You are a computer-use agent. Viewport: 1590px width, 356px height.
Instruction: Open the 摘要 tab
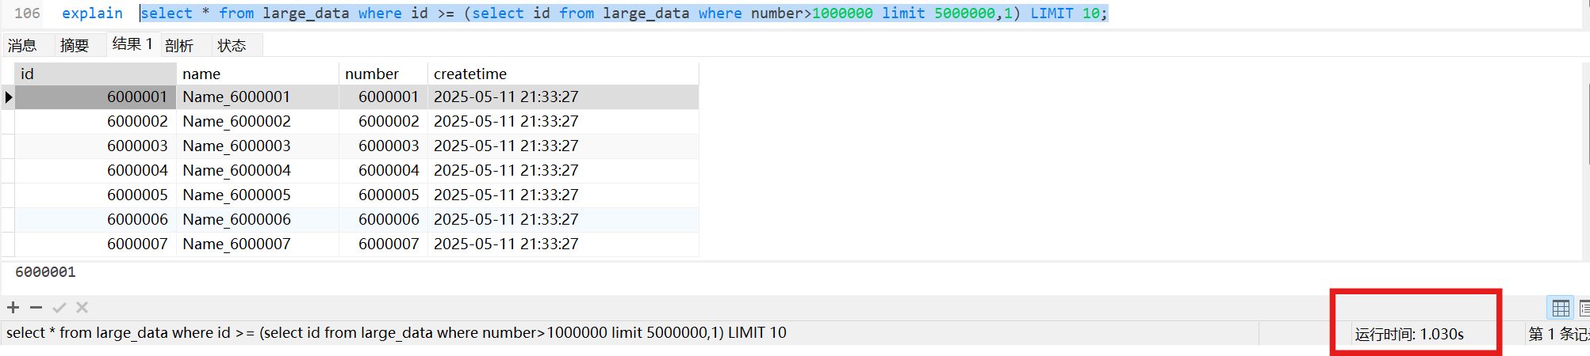click(x=75, y=46)
